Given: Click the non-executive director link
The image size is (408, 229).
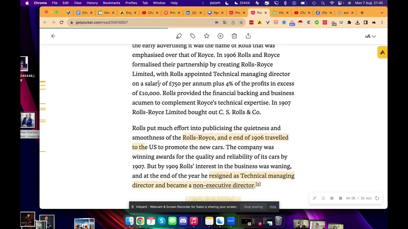Looking at the screenshot, I should click(223, 185).
